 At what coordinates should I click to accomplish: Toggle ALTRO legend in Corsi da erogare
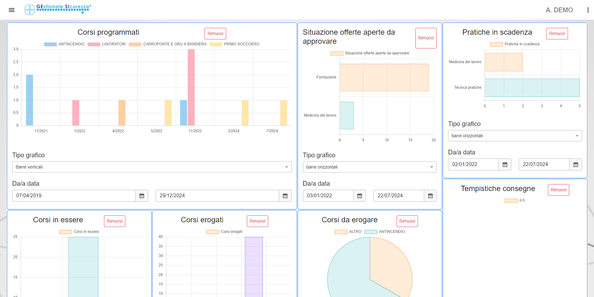(348, 232)
